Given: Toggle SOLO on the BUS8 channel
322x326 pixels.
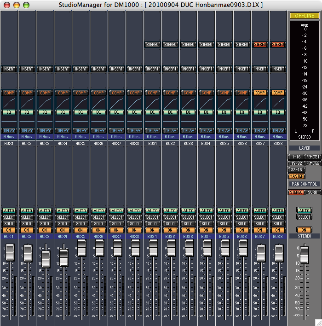Looking at the screenshot, I should [x=278, y=223].
